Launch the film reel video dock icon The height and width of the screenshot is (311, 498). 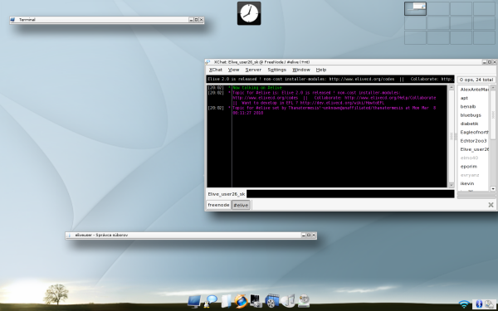272,301
